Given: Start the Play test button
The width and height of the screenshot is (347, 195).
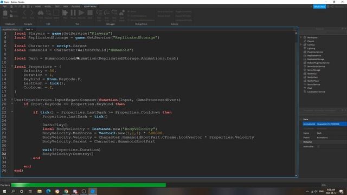Looking at the screenshot, I should pyautogui.click(x=65, y=14).
